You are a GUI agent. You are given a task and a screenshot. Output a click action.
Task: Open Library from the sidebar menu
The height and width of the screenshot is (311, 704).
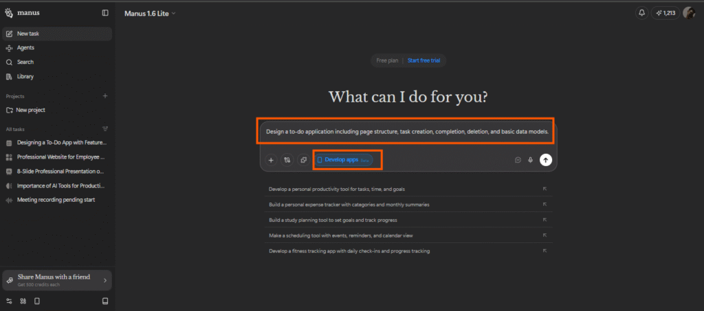pos(25,76)
